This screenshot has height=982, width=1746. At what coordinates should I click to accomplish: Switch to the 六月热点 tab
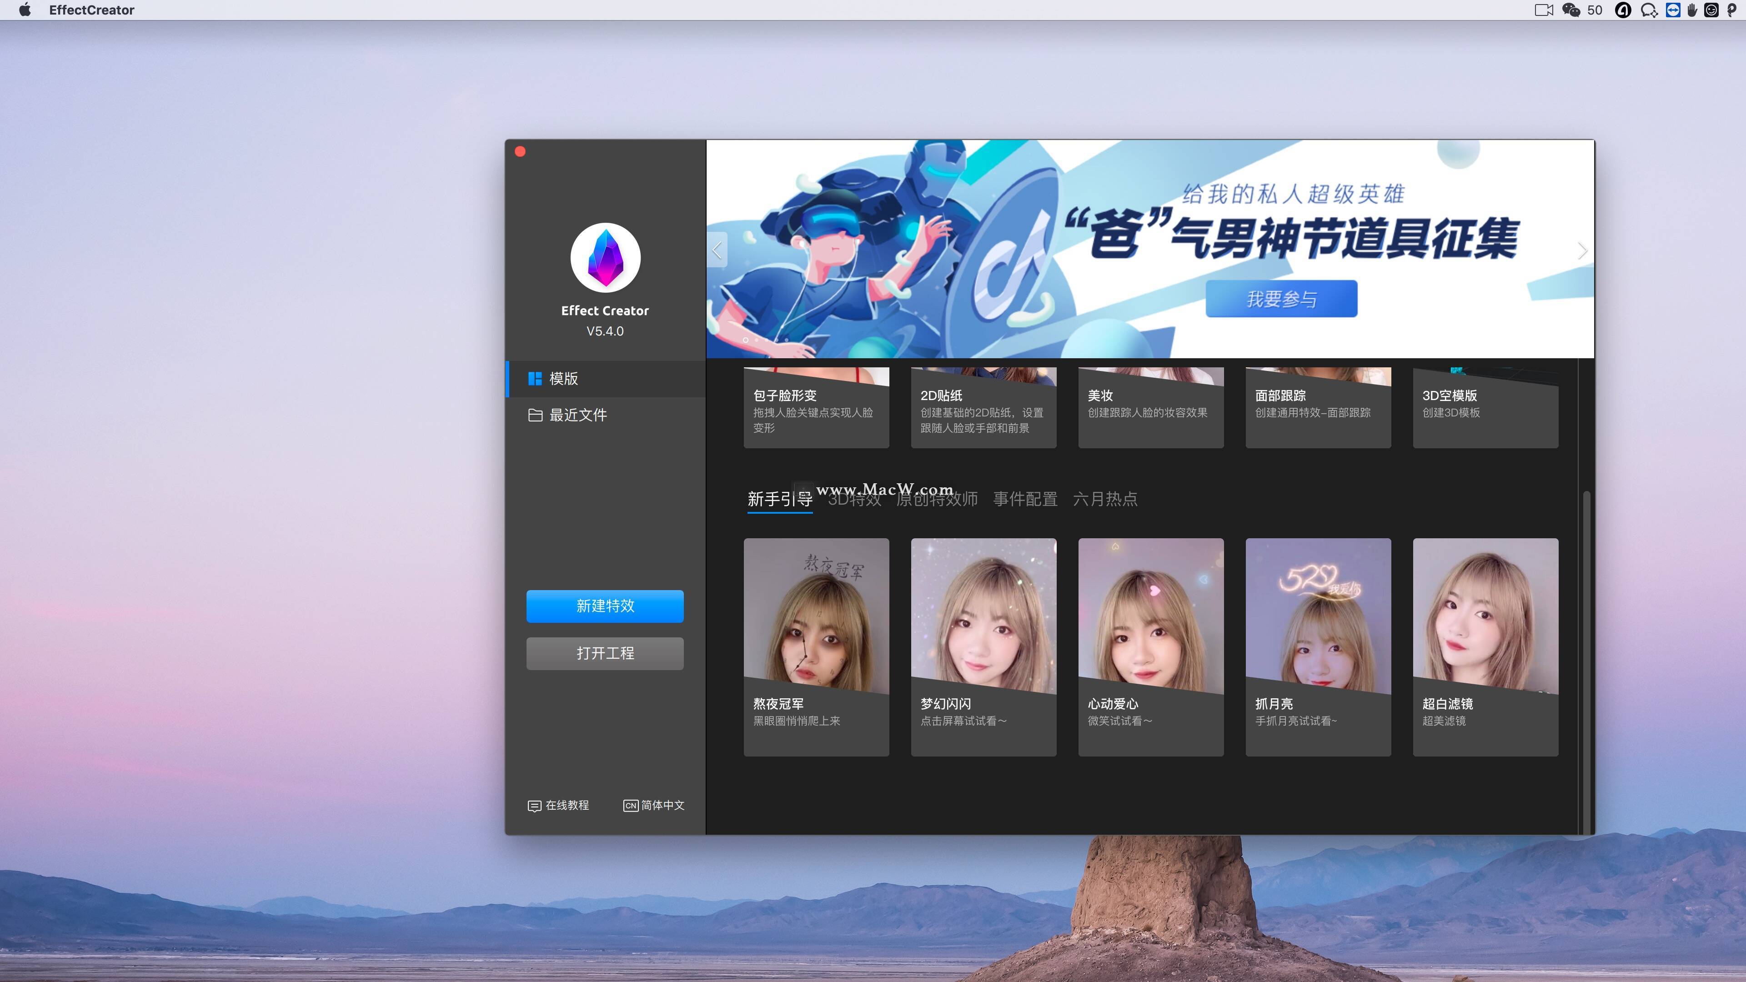point(1105,500)
